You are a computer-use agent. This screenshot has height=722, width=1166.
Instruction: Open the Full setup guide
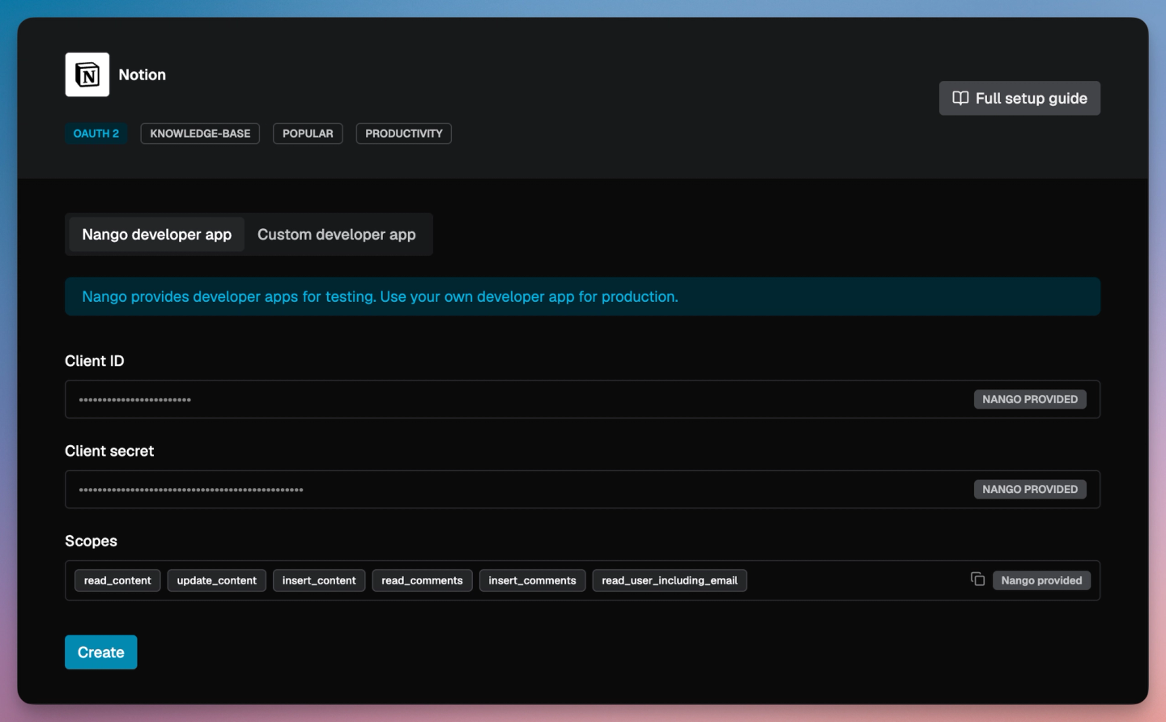click(x=1019, y=98)
